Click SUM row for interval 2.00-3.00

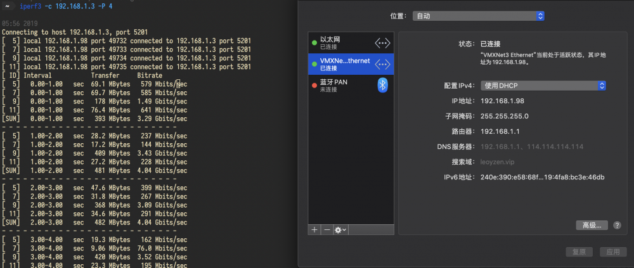pyautogui.click(x=94, y=223)
